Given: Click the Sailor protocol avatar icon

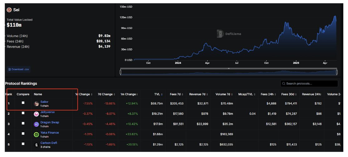Looking at the screenshot, I should click(37, 104).
